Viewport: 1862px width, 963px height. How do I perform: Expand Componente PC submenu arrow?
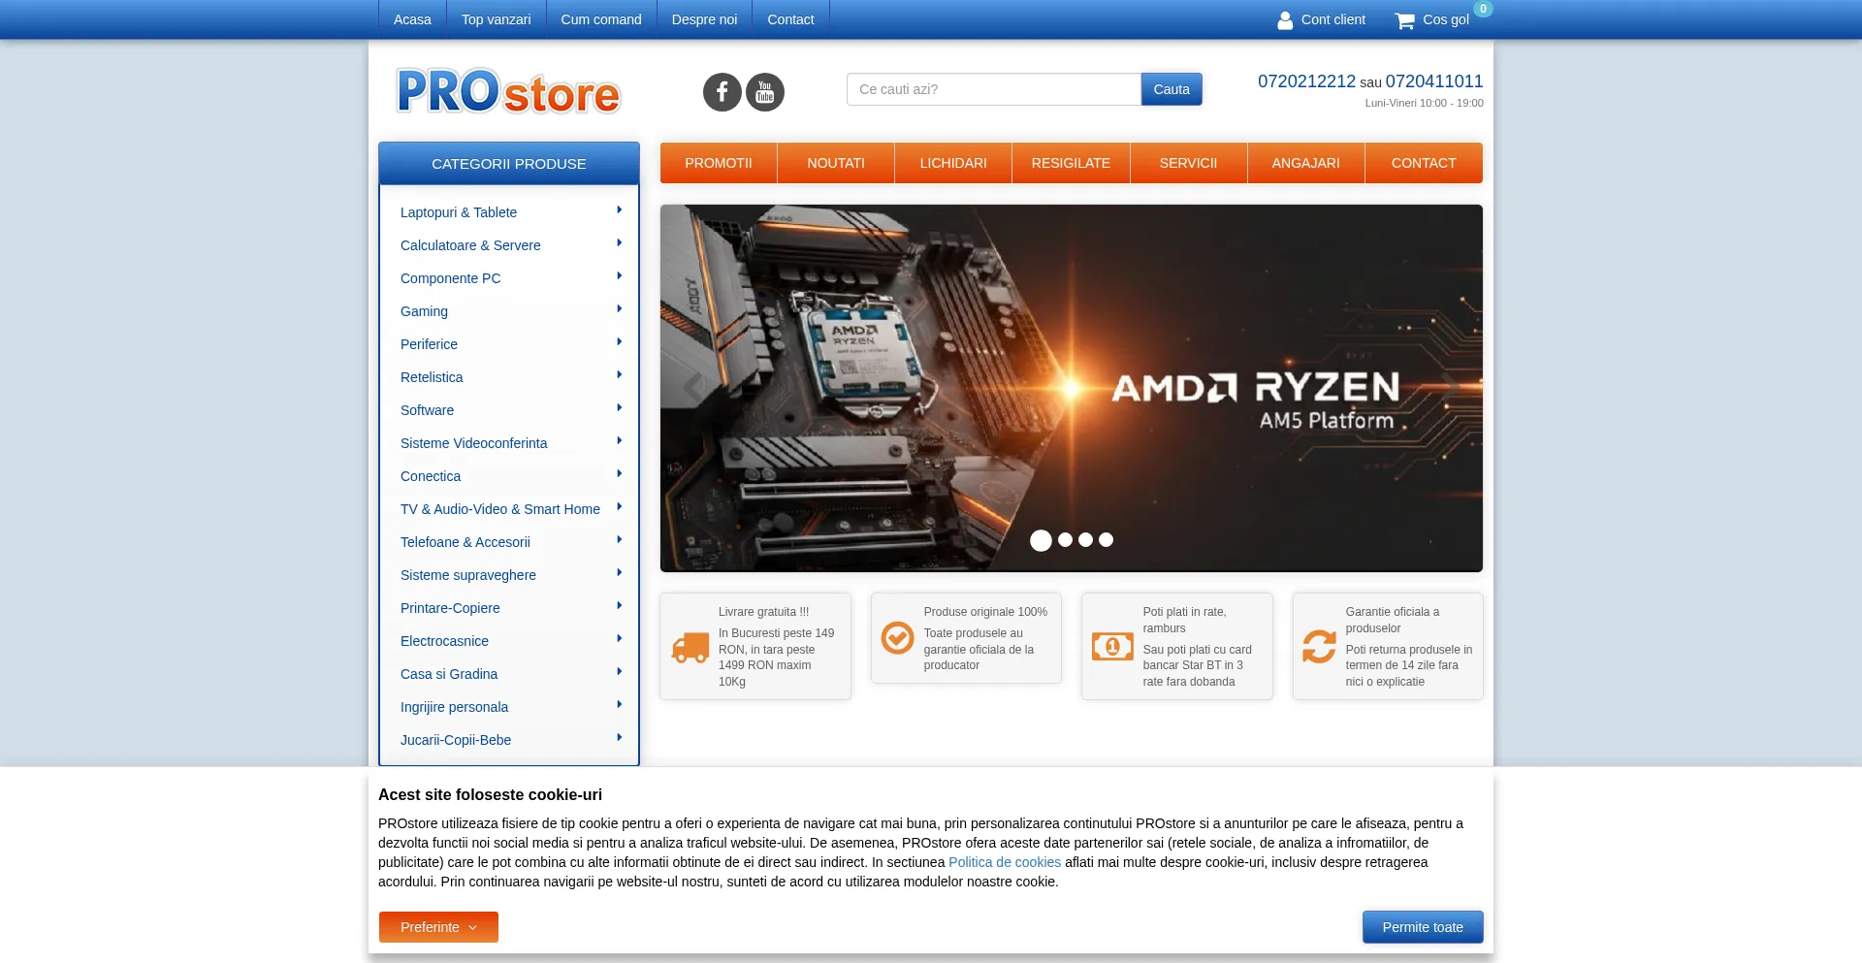(x=619, y=276)
